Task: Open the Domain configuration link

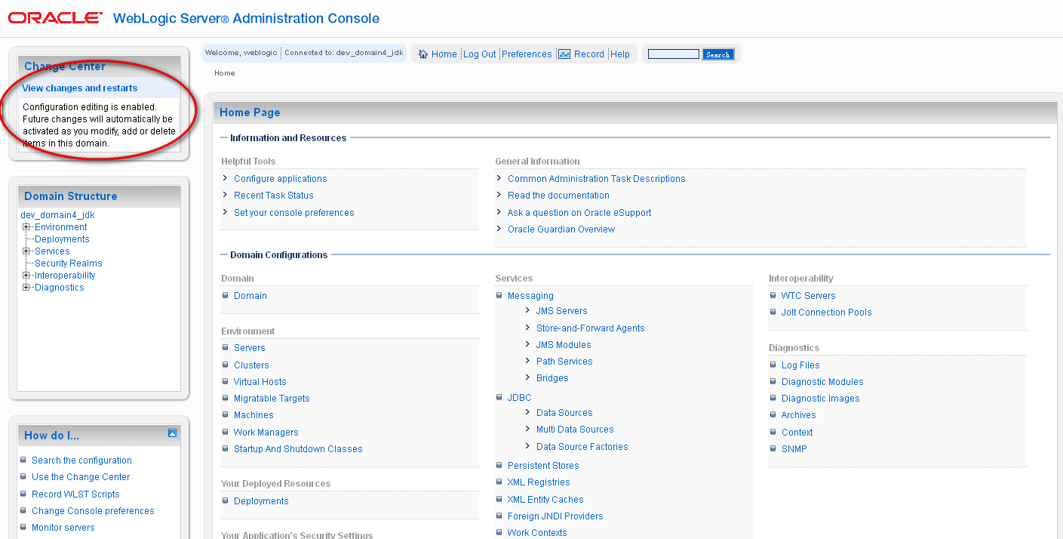Action: tap(250, 296)
